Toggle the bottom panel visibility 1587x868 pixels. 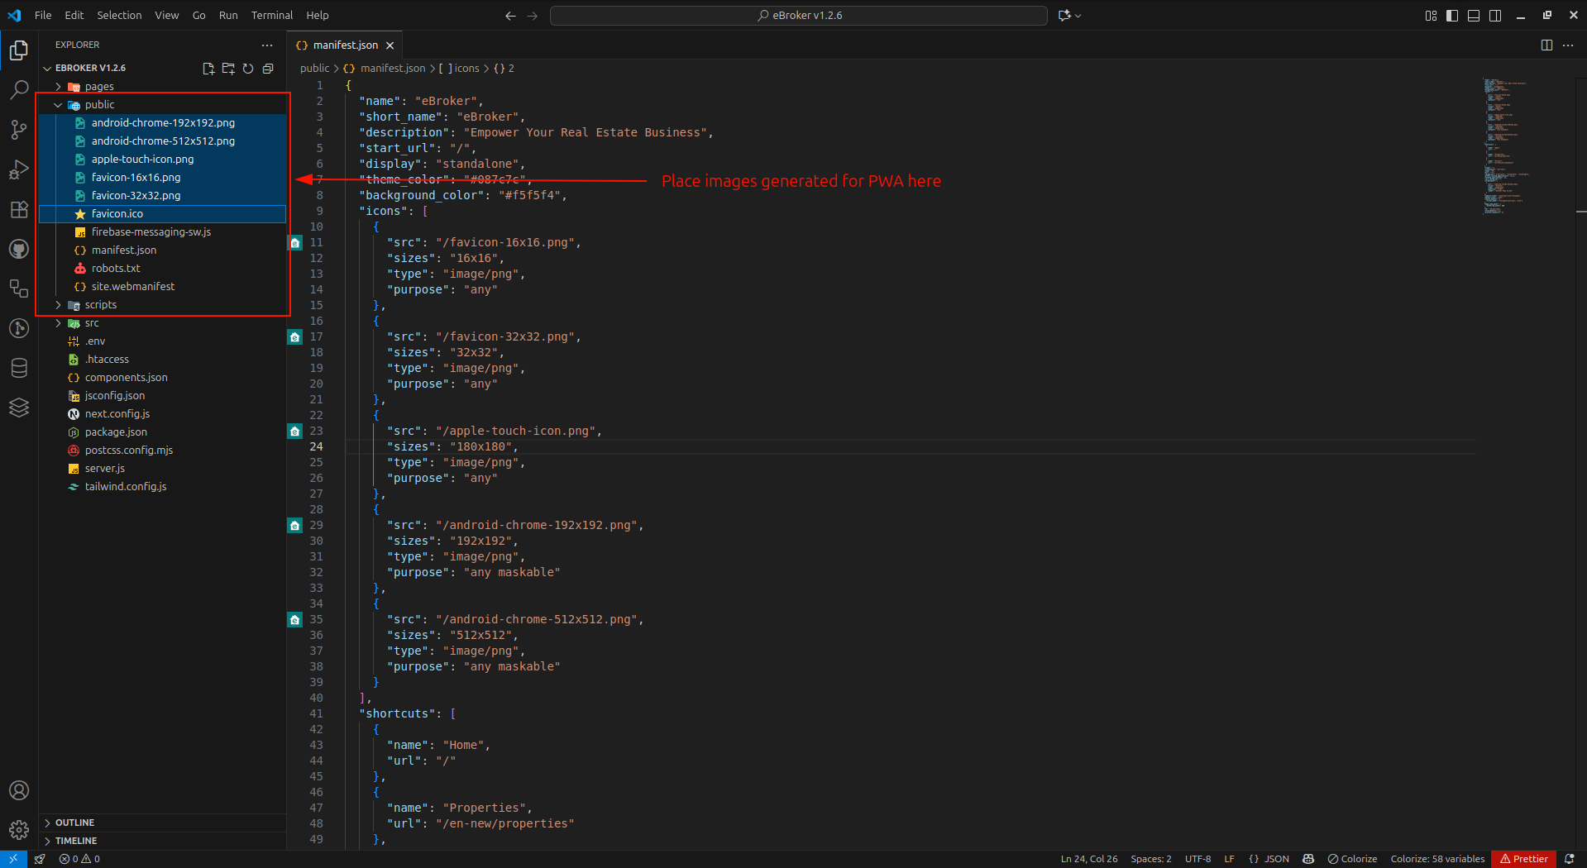click(x=1474, y=16)
